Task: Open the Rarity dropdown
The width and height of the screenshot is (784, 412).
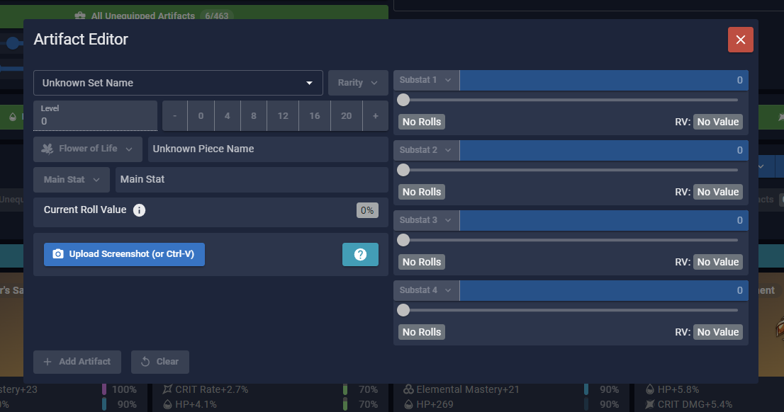Action: click(x=357, y=83)
